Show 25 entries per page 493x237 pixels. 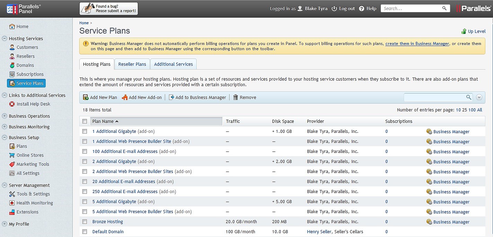coord(465,110)
